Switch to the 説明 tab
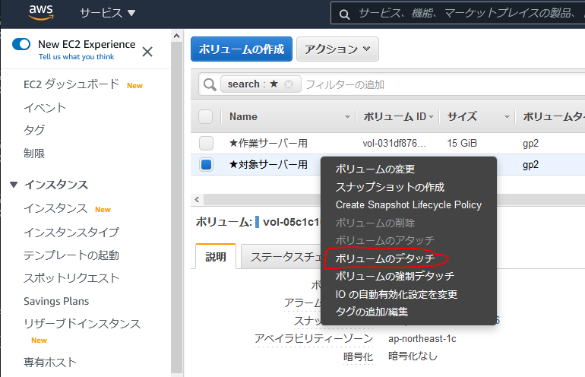Screen dimensions: 585x377 216,257
